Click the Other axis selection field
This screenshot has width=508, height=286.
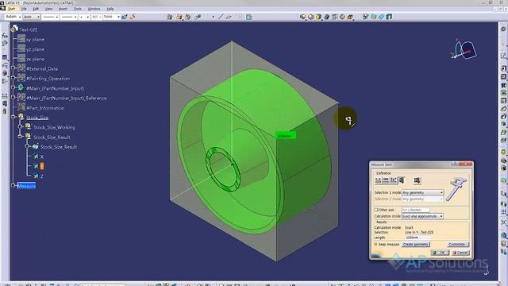click(x=416, y=210)
